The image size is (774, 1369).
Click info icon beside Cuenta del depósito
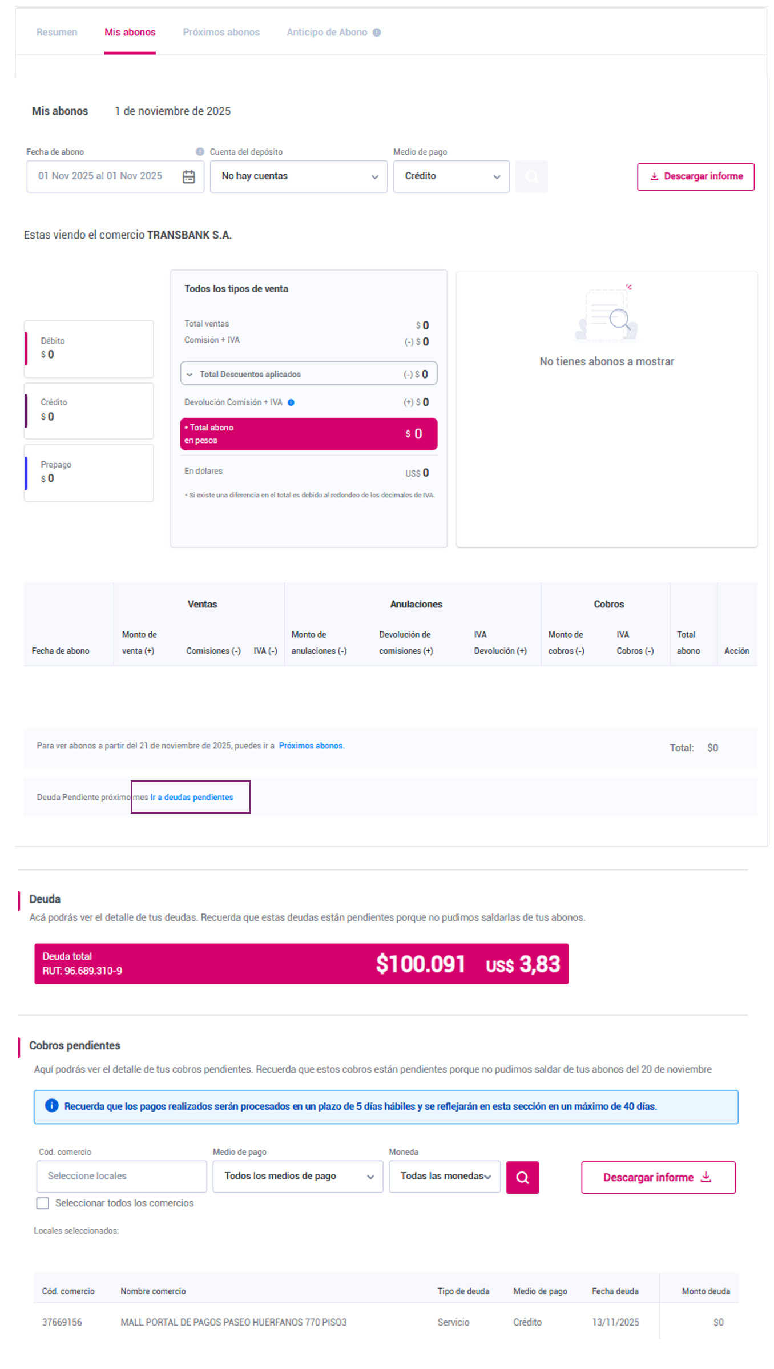click(200, 152)
